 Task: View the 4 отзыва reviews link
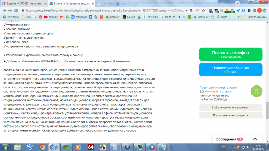click(225, 92)
